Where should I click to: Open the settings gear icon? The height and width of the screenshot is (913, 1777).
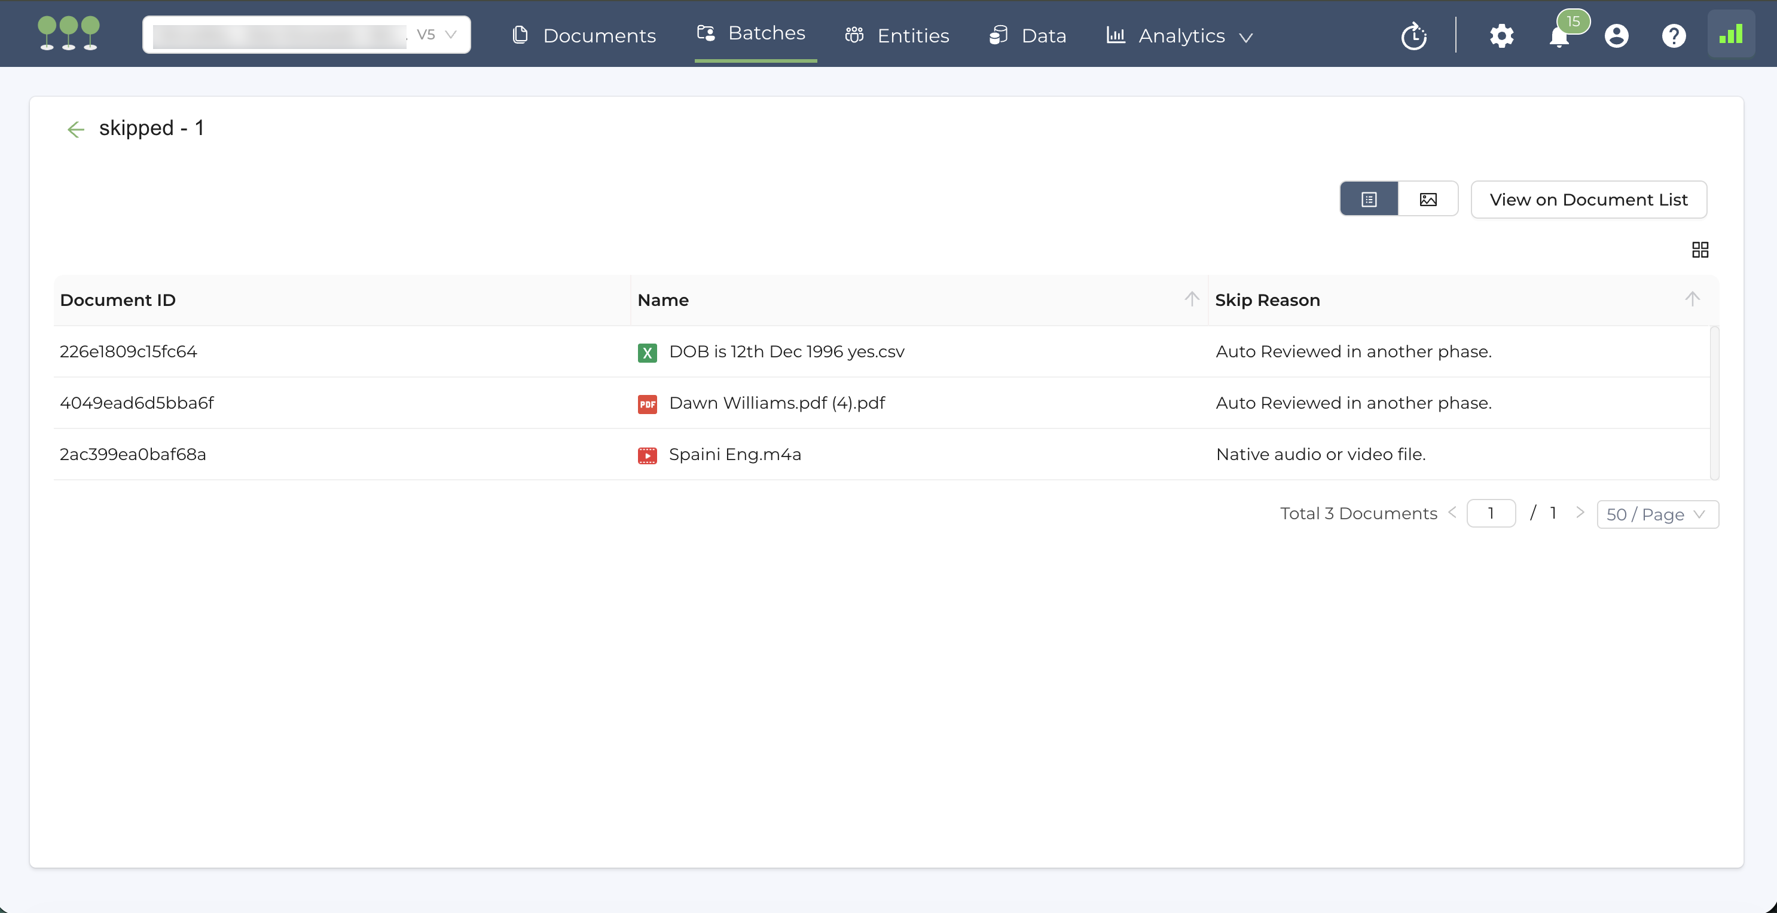point(1501,36)
